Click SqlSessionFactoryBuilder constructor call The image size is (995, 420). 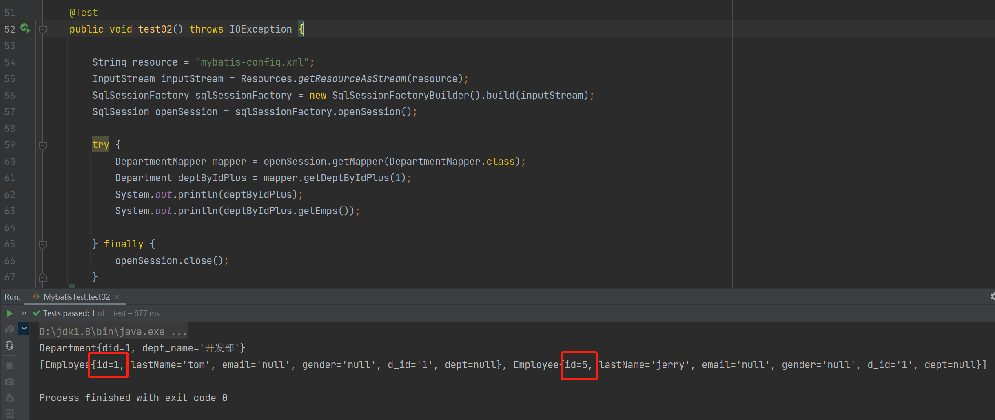pos(406,96)
